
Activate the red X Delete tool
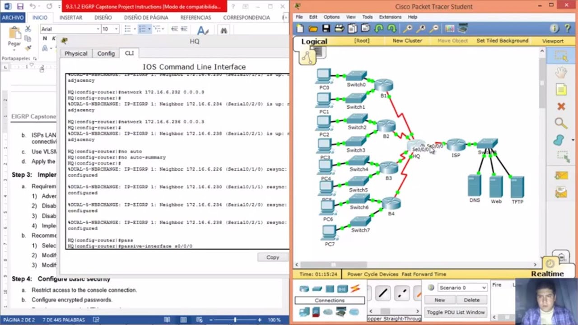(x=561, y=107)
